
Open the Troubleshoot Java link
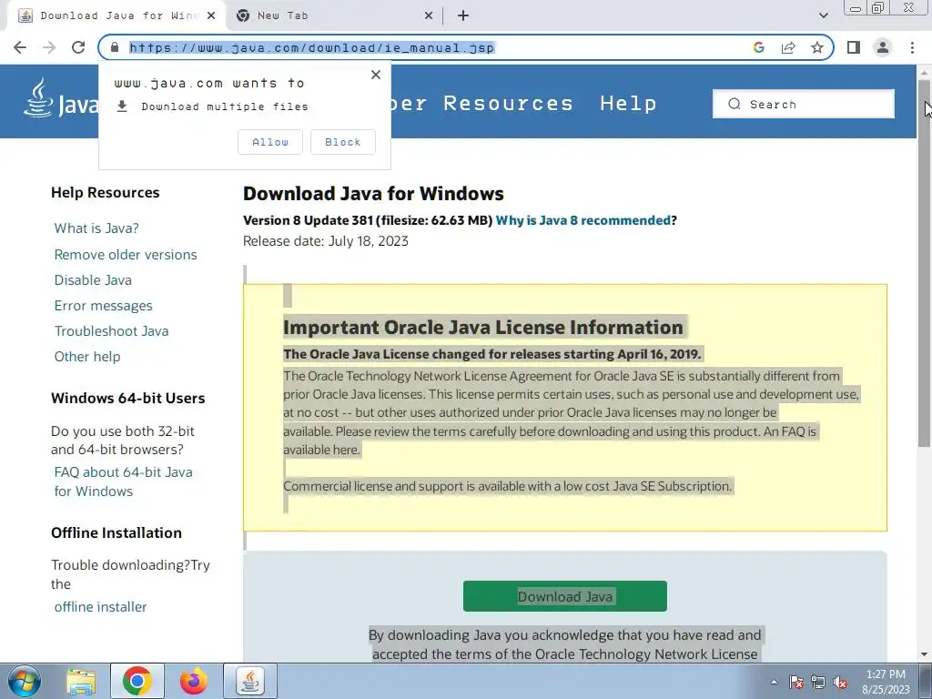point(111,331)
